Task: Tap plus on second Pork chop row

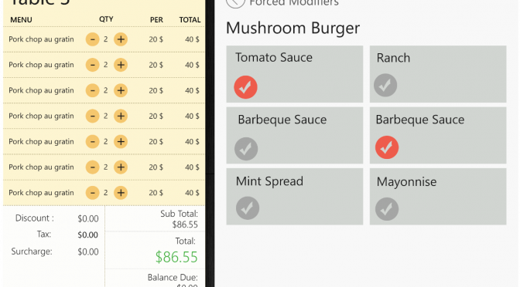Action: point(121,65)
